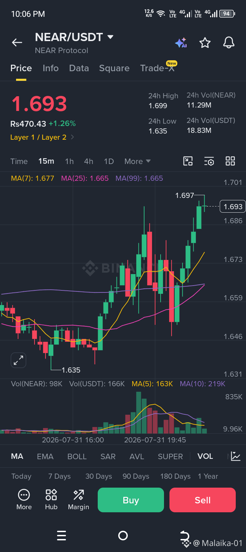This screenshot has height=552, width=246.
Task: Tap the Rs470.43 converted price
Action: 28,124
